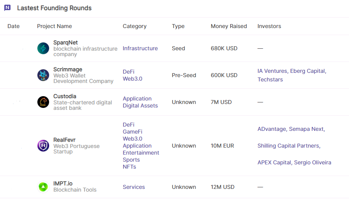Screen dimensions: 349x199
Task: Click the GameFi category link
Action: (132, 132)
